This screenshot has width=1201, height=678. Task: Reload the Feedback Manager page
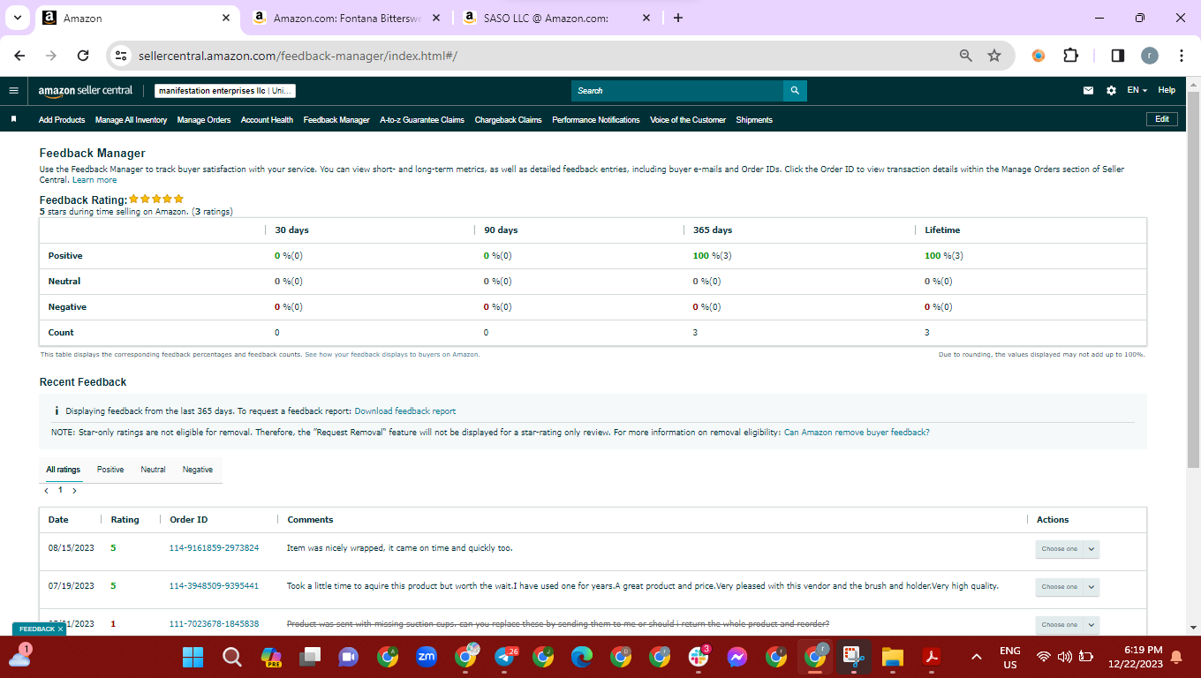(83, 56)
